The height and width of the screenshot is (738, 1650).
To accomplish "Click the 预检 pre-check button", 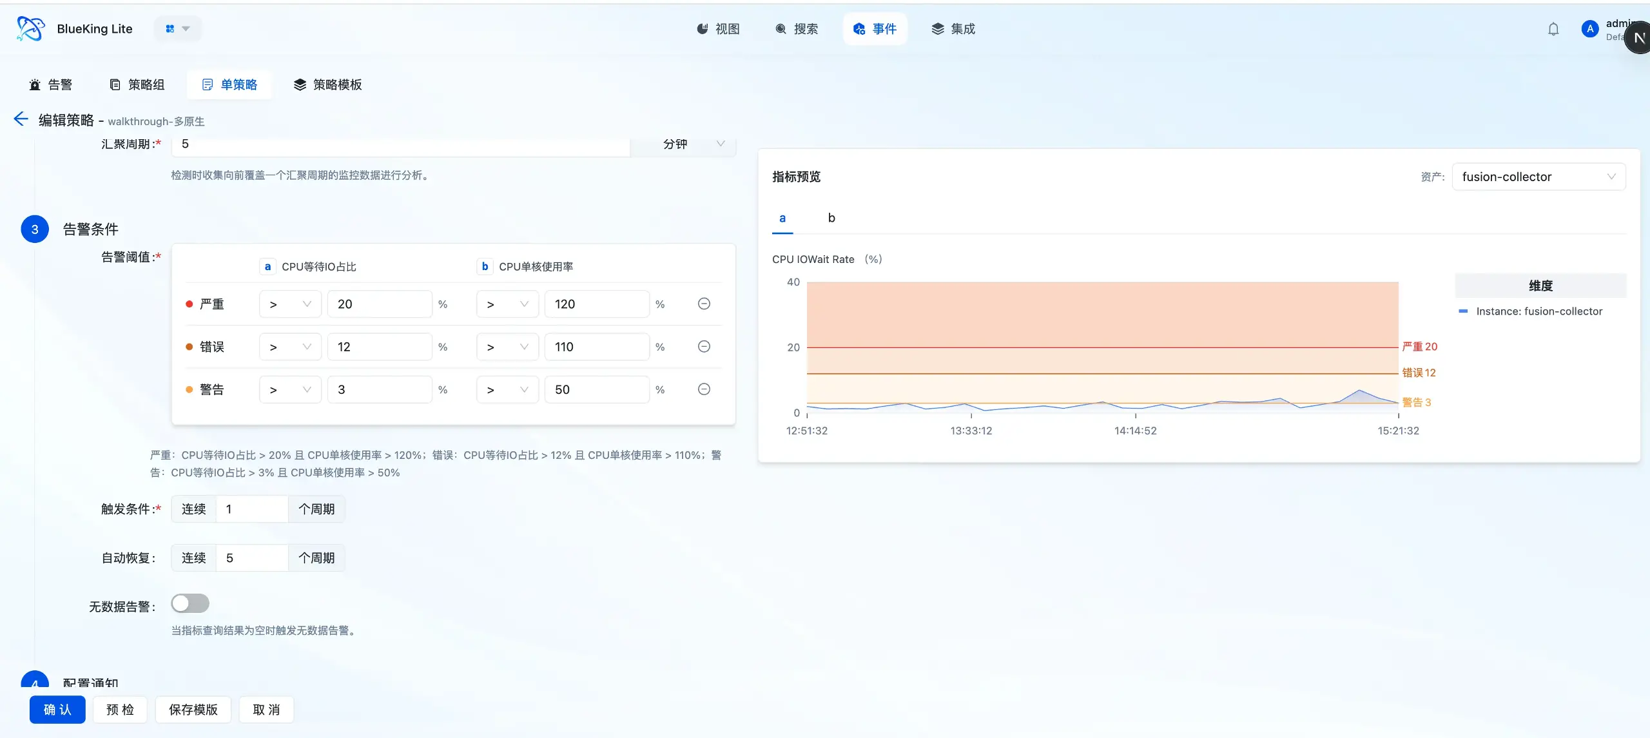I will 120,710.
